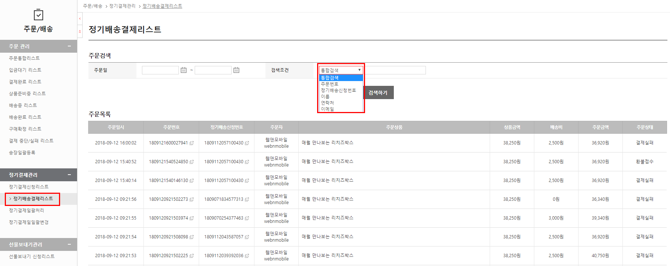Collapse the left sidebar with arrow icon
Image resolution: width=670 pixels, height=266 pixels.
click(80, 18)
